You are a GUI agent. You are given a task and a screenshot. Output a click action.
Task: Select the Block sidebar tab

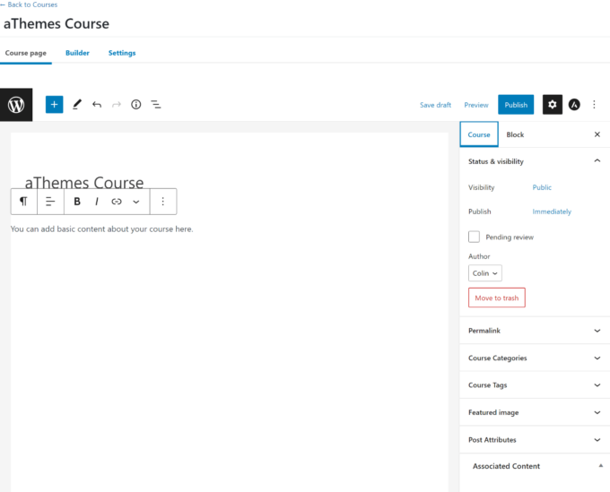(515, 134)
